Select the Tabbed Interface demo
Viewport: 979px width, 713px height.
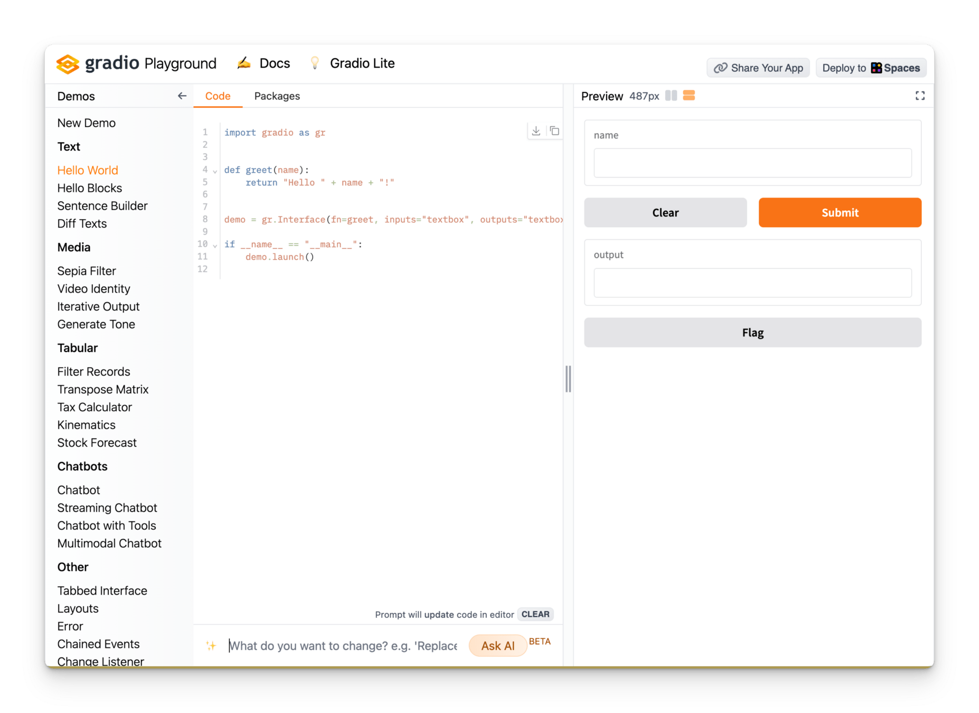102,591
